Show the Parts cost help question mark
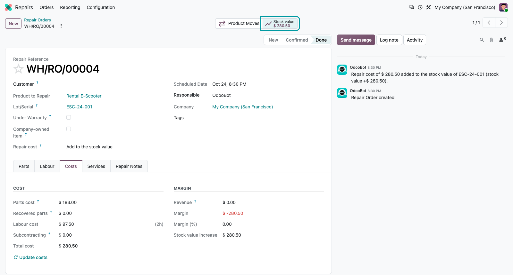513x275 pixels. click(38, 201)
